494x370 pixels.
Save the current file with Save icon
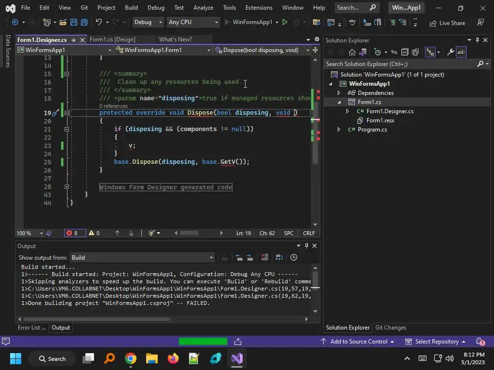[74, 22]
